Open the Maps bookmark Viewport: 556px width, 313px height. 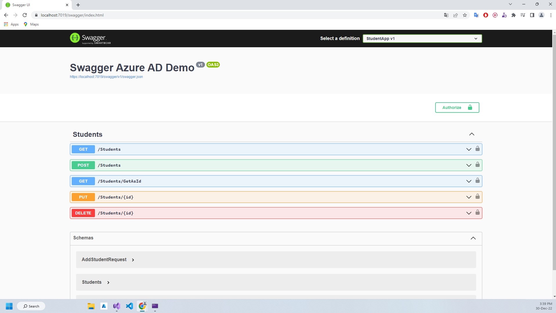click(x=31, y=24)
